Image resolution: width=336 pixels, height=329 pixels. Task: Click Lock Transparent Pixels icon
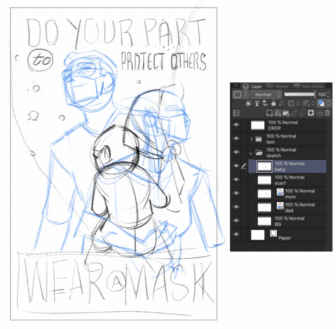coord(282,103)
